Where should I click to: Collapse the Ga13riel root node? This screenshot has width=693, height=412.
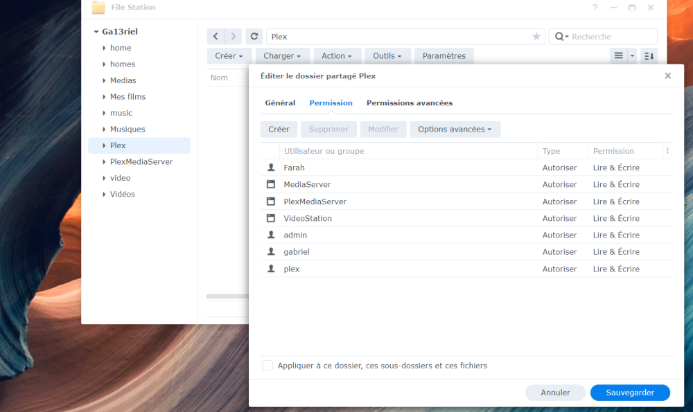pyautogui.click(x=96, y=32)
